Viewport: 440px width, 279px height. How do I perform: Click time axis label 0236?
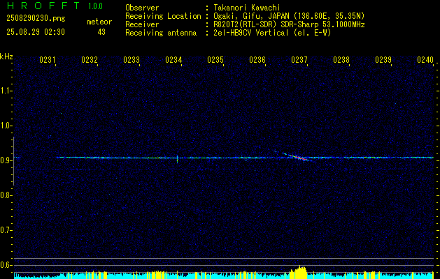pyautogui.click(x=257, y=60)
